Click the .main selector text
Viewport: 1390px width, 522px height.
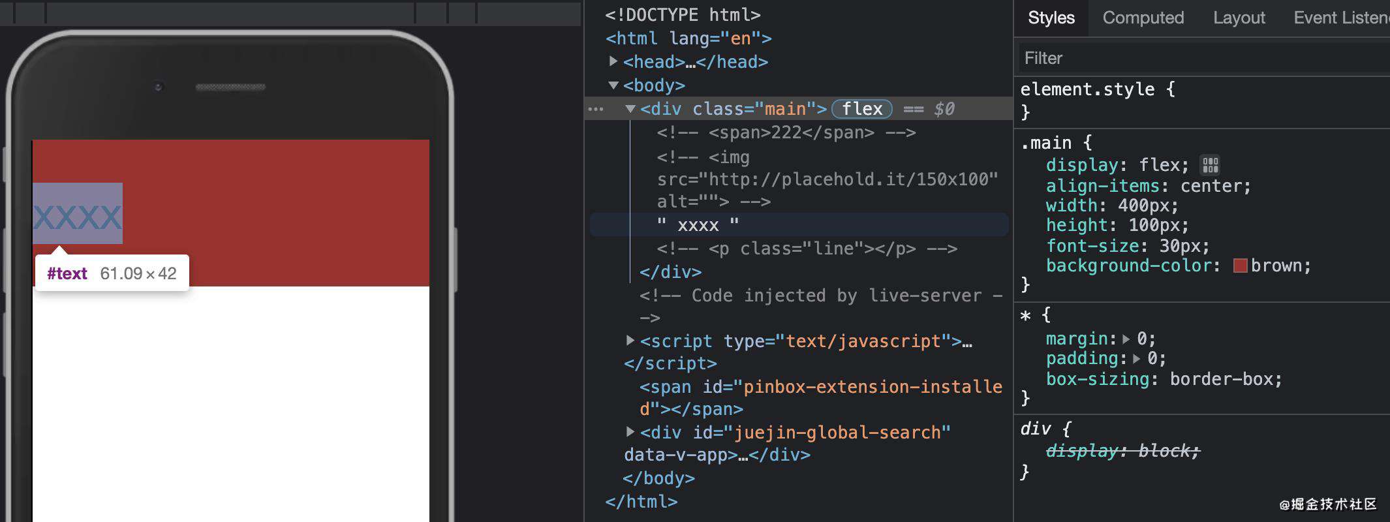click(x=1046, y=143)
